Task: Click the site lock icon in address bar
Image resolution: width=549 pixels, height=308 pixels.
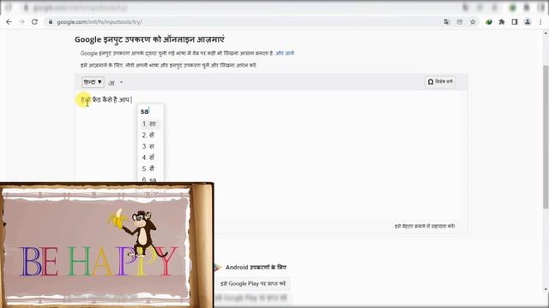Action: point(51,22)
